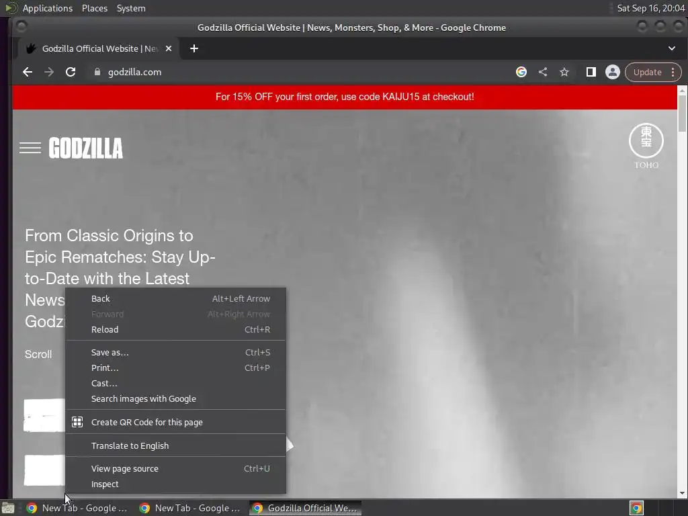Click the Update button in Chrome
Screen dimensions: 688x516
click(x=647, y=72)
